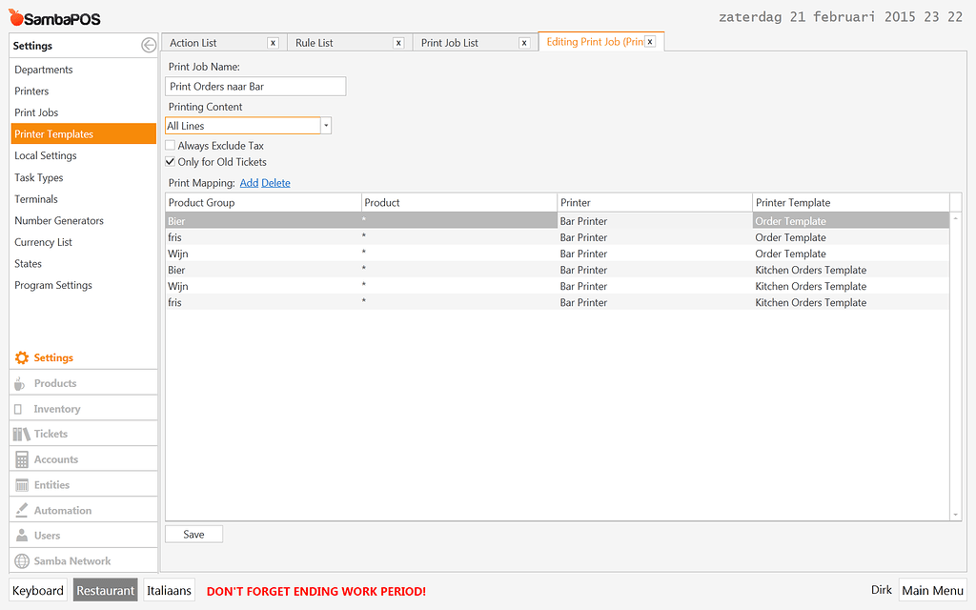Click the Save button

pos(193,534)
